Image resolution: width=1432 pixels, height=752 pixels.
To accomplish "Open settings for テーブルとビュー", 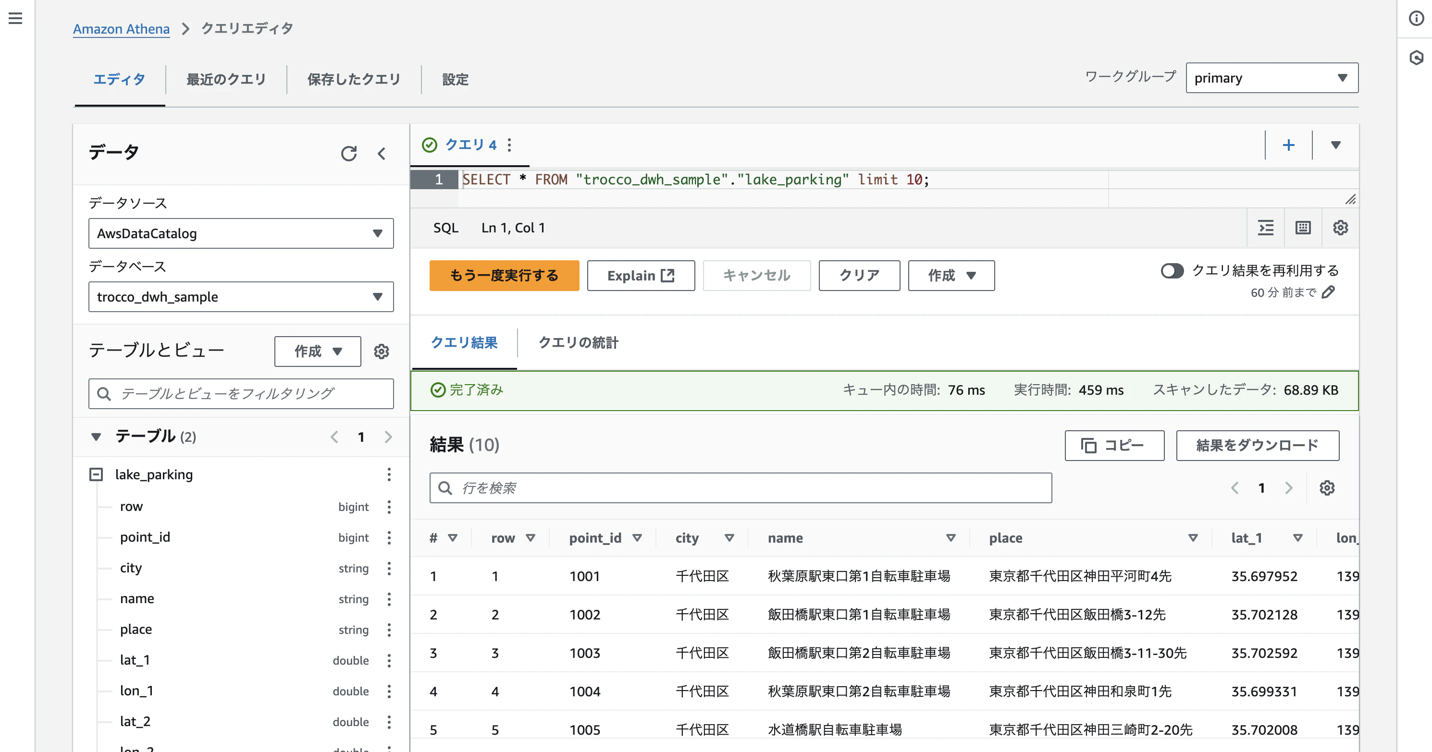I will pyautogui.click(x=382, y=352).
